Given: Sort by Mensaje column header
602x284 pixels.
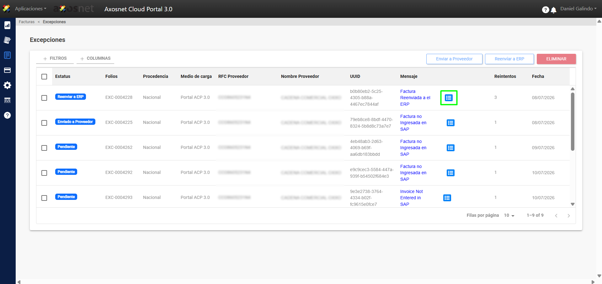Looking at the screenshot, I should pos(409,76).
